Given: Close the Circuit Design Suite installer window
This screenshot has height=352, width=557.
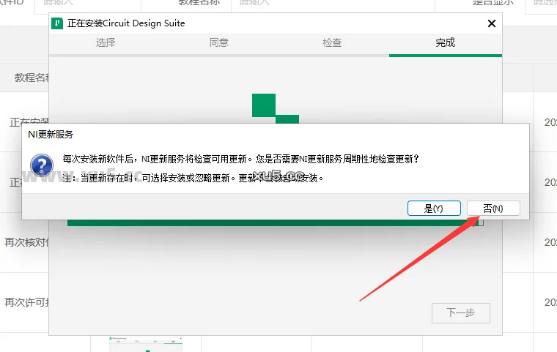Looking at the screenshot, I should (492, 23).
